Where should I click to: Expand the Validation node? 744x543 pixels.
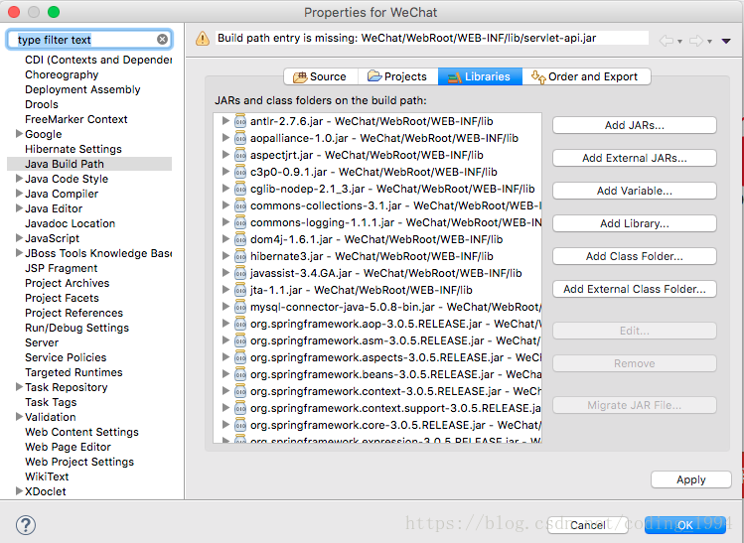[19, 416]
